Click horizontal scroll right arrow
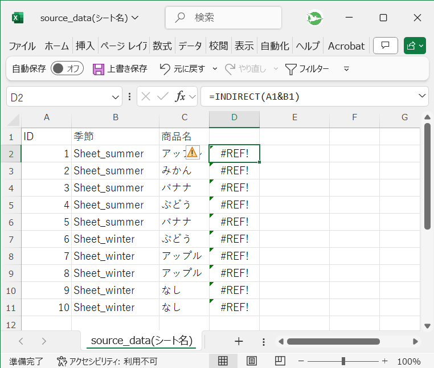Image resolution: width=434 pixels, height=368 pixels. point(415,341)
